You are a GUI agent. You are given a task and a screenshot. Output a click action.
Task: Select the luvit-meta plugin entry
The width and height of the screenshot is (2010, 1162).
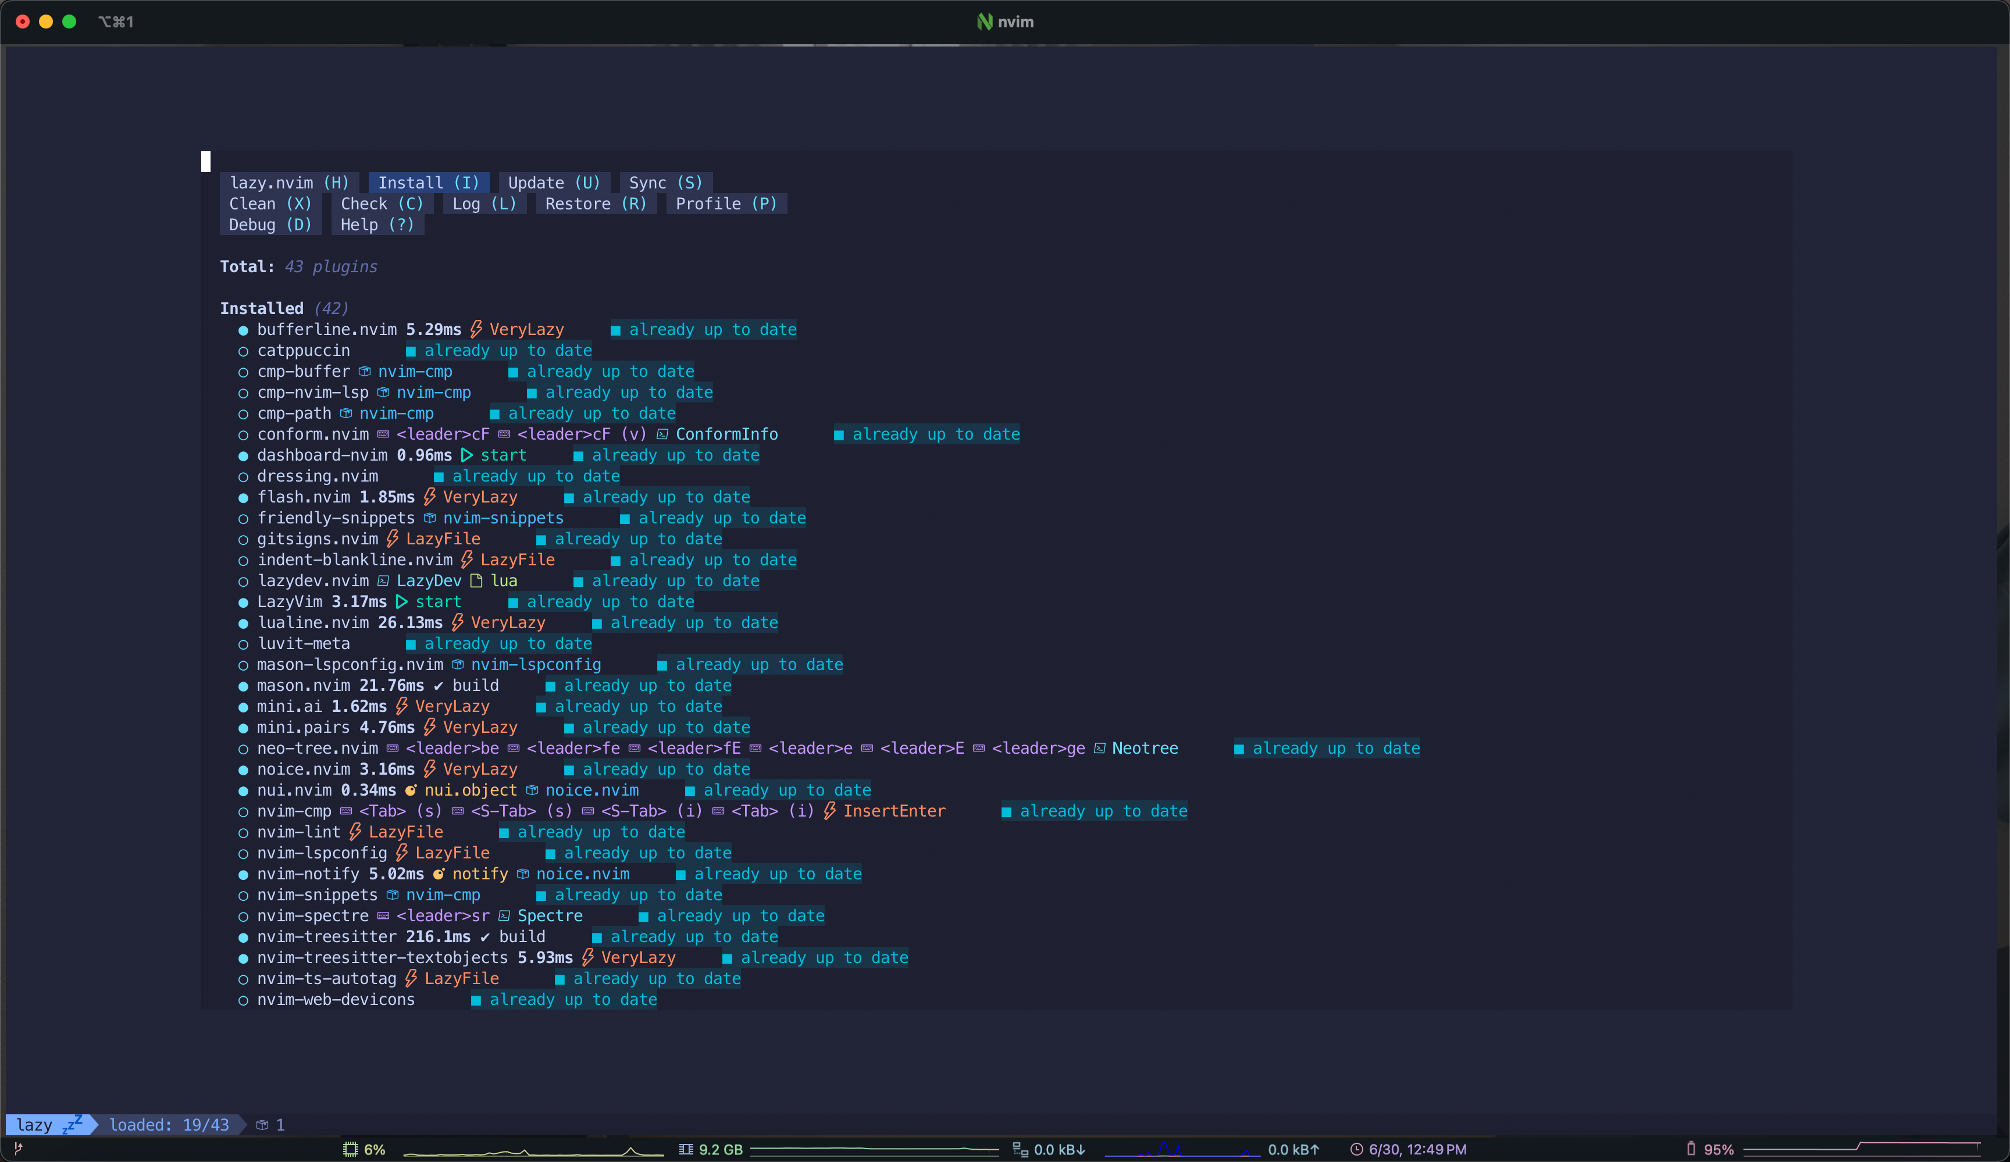click(303, 644)
